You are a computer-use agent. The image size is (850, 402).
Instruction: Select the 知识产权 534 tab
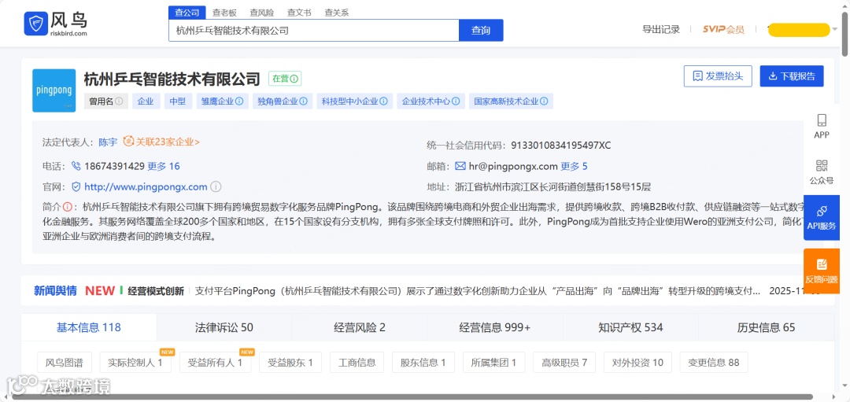(630, 327)
